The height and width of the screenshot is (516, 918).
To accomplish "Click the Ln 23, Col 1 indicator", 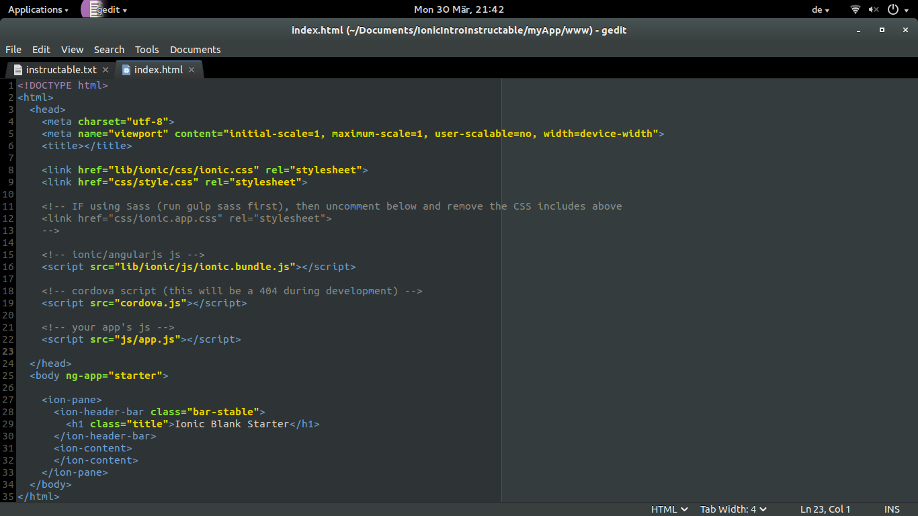I will [825, 509].
